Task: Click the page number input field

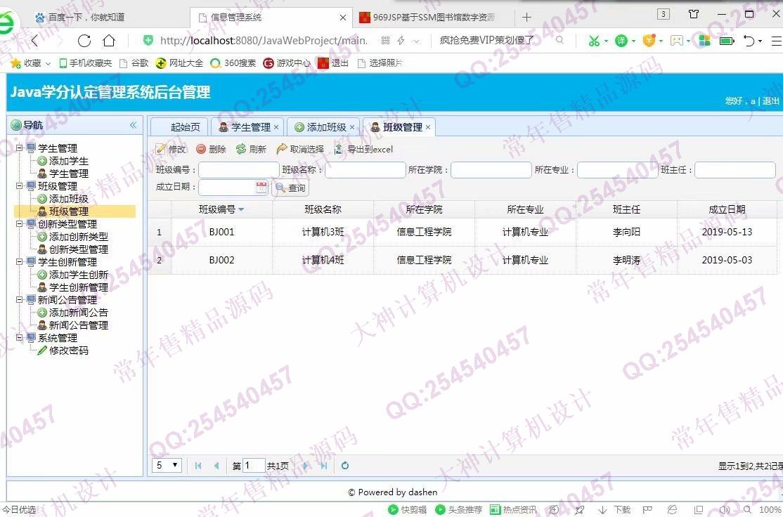Action: click(x=254, y=465)
